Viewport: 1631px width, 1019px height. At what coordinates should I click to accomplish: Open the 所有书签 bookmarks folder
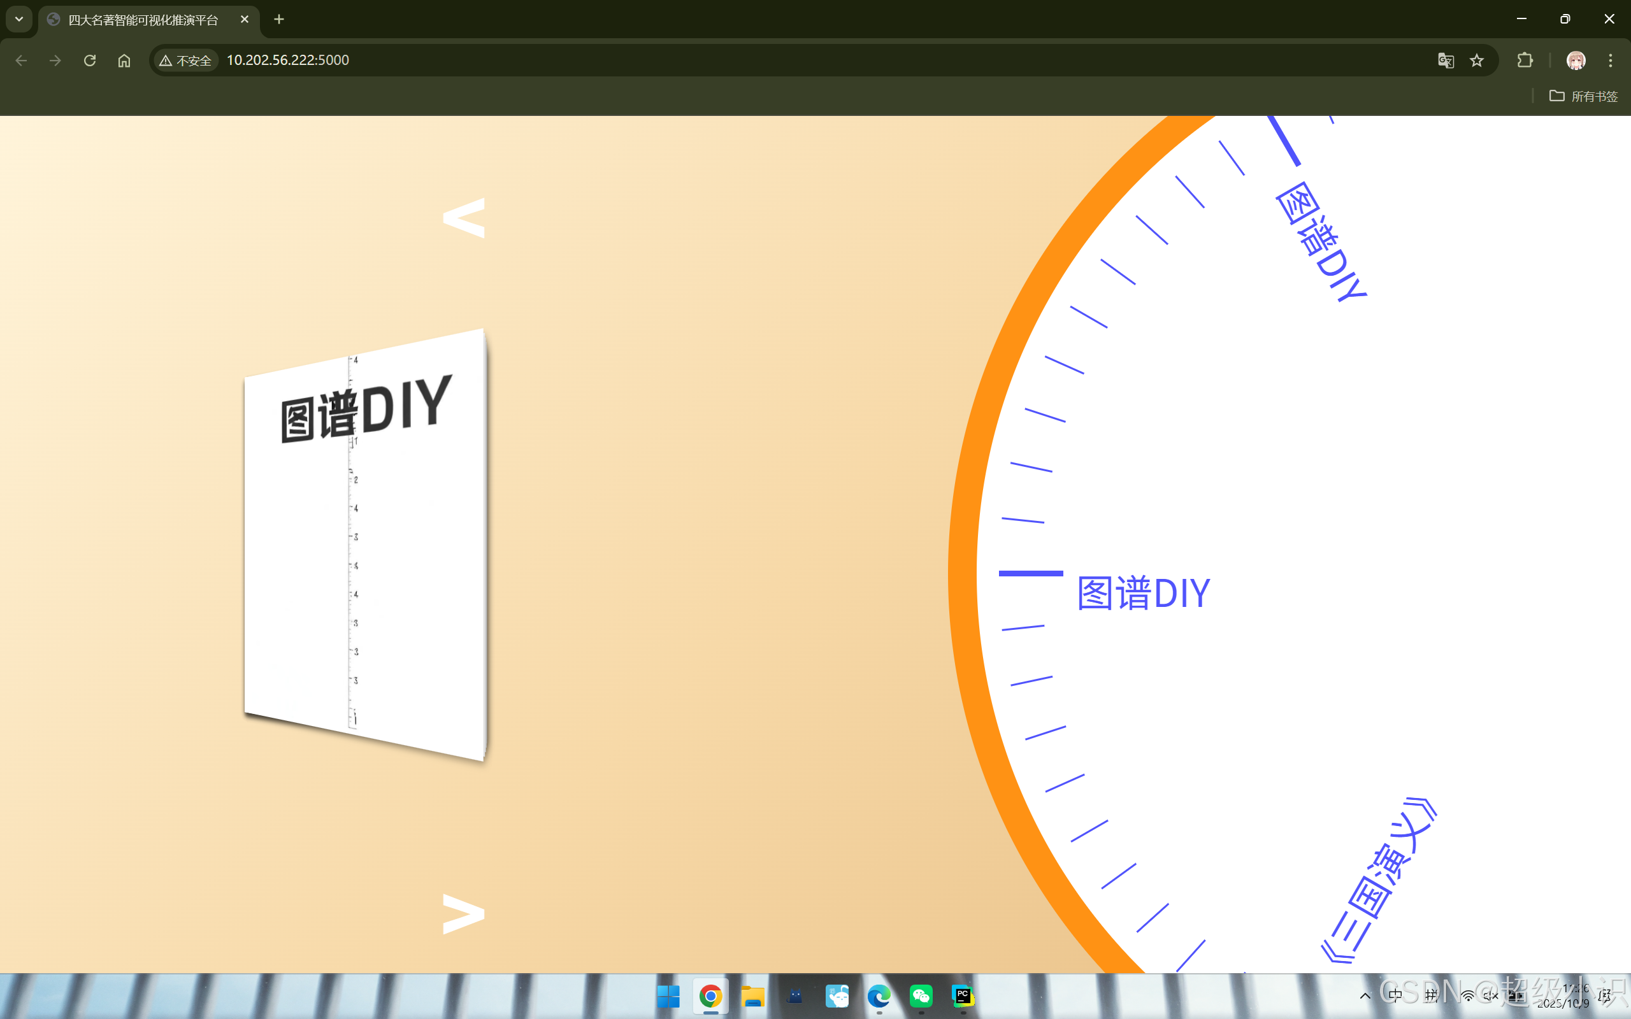1583,96
